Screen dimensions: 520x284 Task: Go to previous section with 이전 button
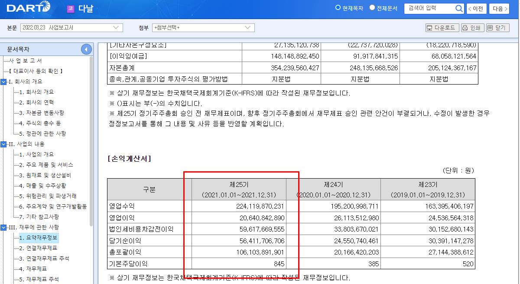pyautogui.click(x=477, y=9)
